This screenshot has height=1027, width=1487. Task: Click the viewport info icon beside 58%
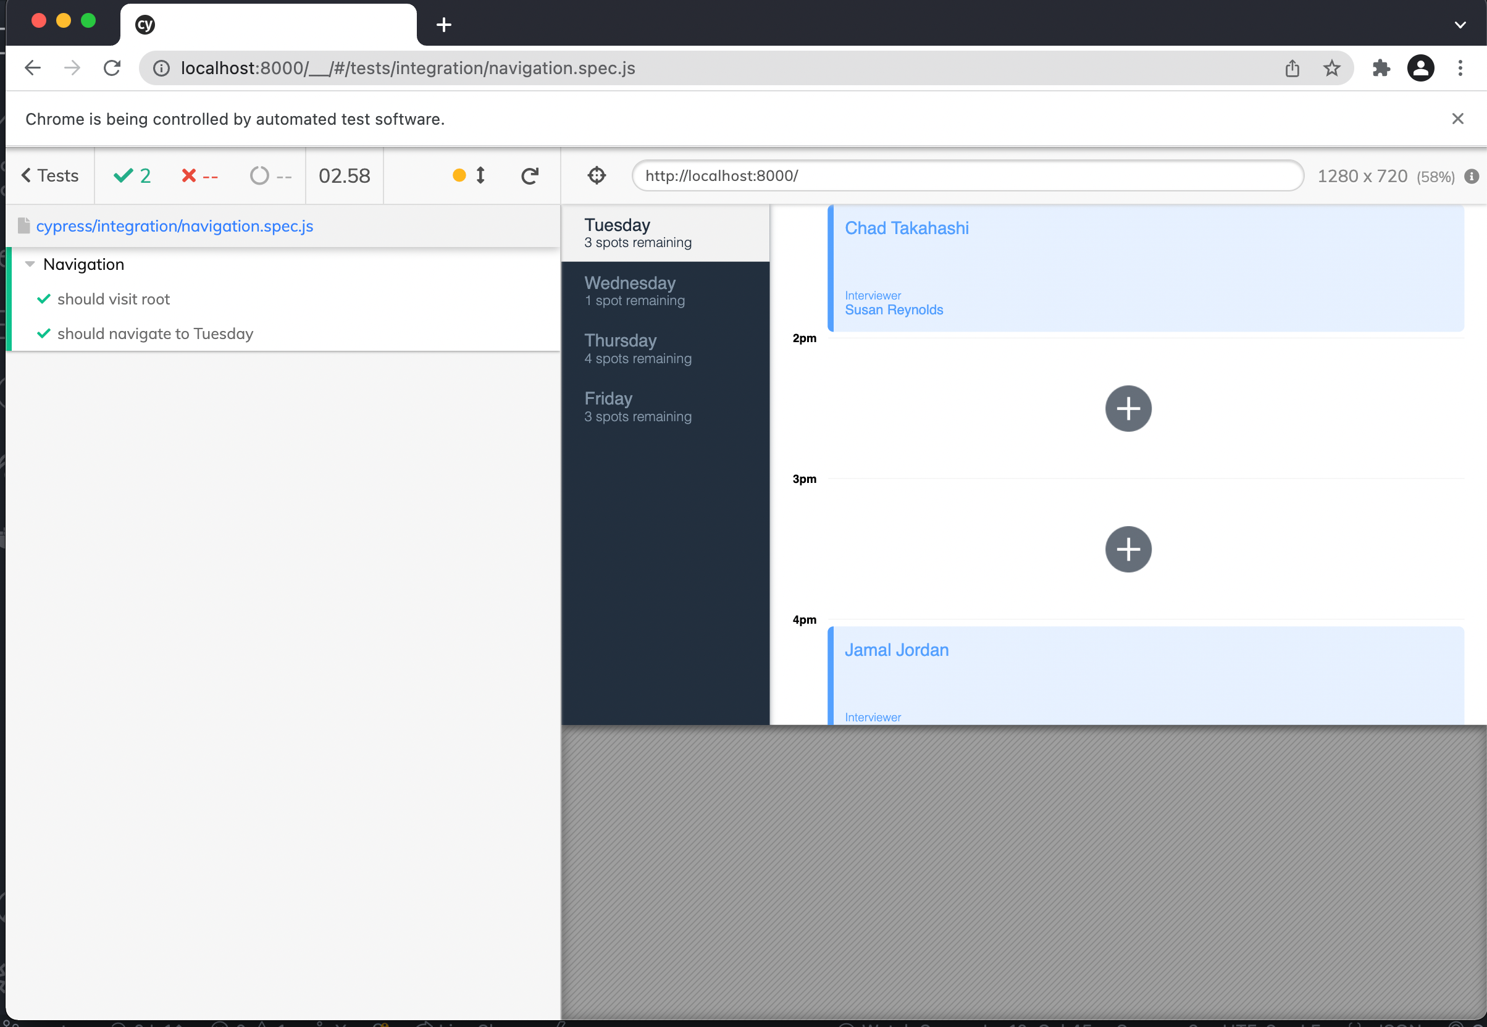[x=1472, y=175]
